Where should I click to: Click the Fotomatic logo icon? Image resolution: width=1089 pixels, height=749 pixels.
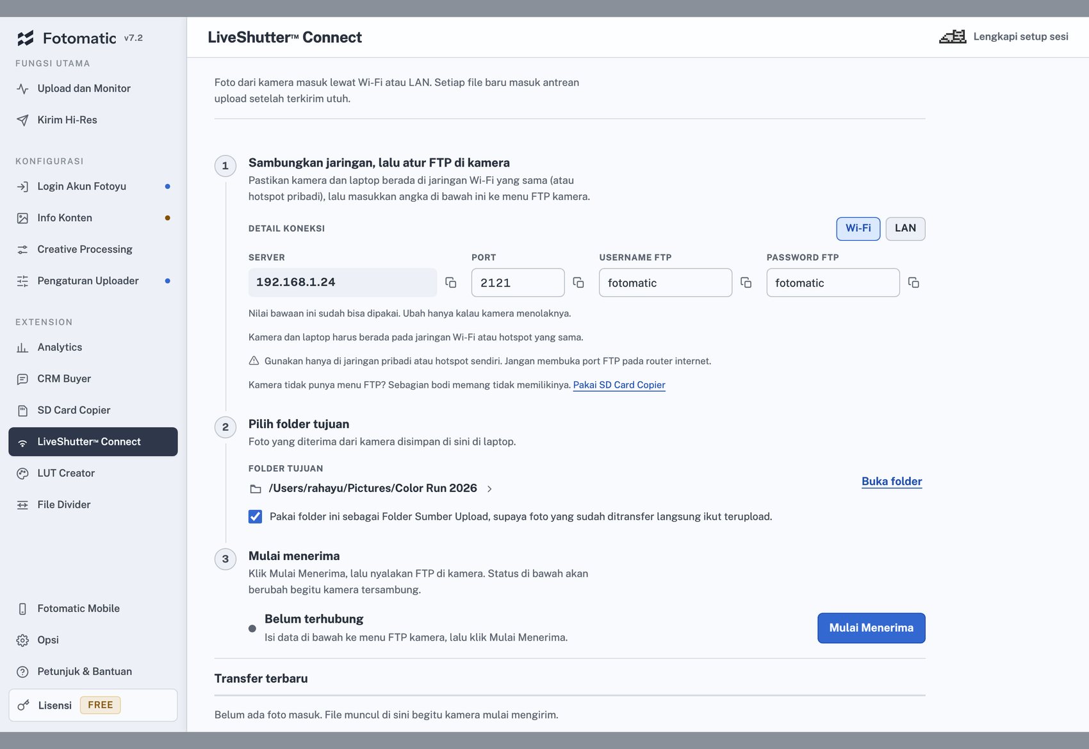point(26,38)
